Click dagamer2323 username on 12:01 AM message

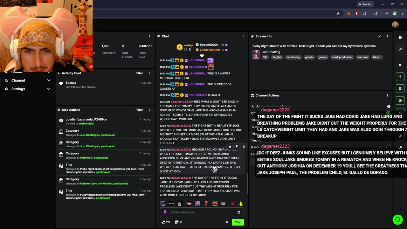click(180, 102)
